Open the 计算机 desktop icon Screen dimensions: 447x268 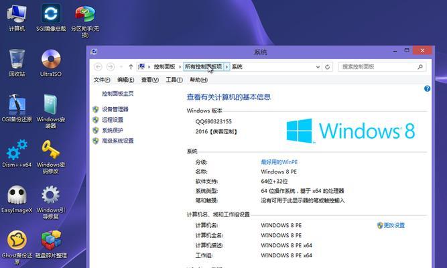[x=17, y=17]
